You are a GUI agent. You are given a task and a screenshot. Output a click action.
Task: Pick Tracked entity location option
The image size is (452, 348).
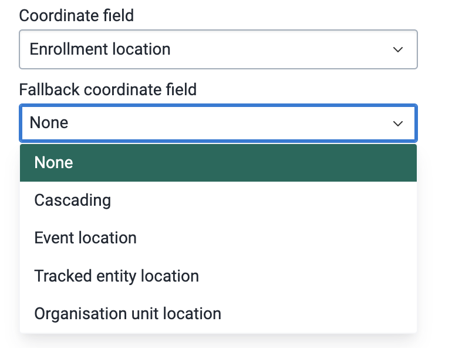pyautogui.click(x=218, y=276)
